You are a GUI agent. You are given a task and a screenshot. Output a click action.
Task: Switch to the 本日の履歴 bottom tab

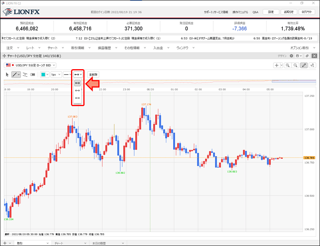(108, 243)
